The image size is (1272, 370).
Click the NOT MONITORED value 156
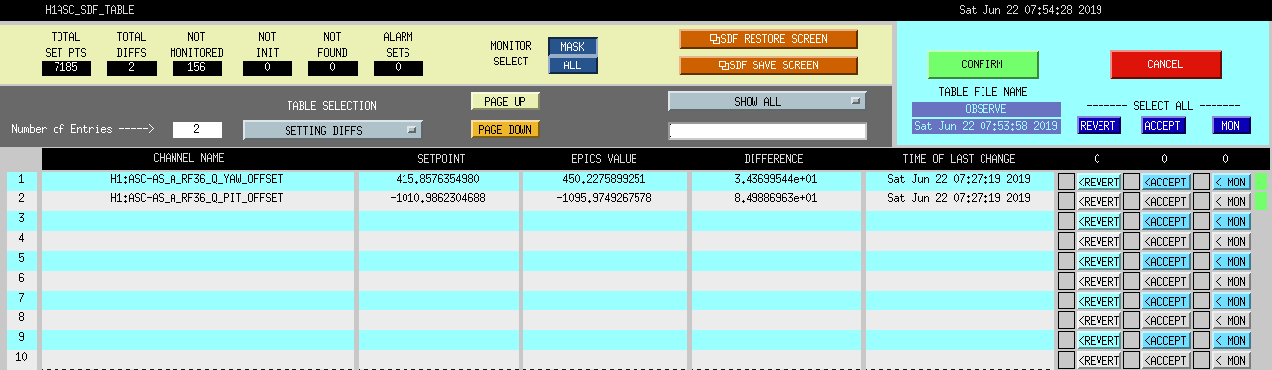click(x=196, y=68)
